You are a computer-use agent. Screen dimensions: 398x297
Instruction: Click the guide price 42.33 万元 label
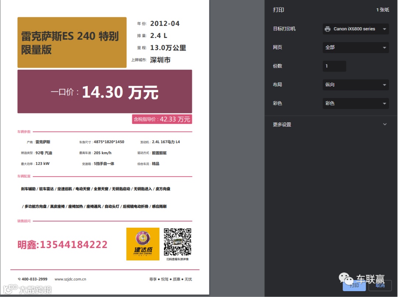pyautogui.click(x=162, y=119)
